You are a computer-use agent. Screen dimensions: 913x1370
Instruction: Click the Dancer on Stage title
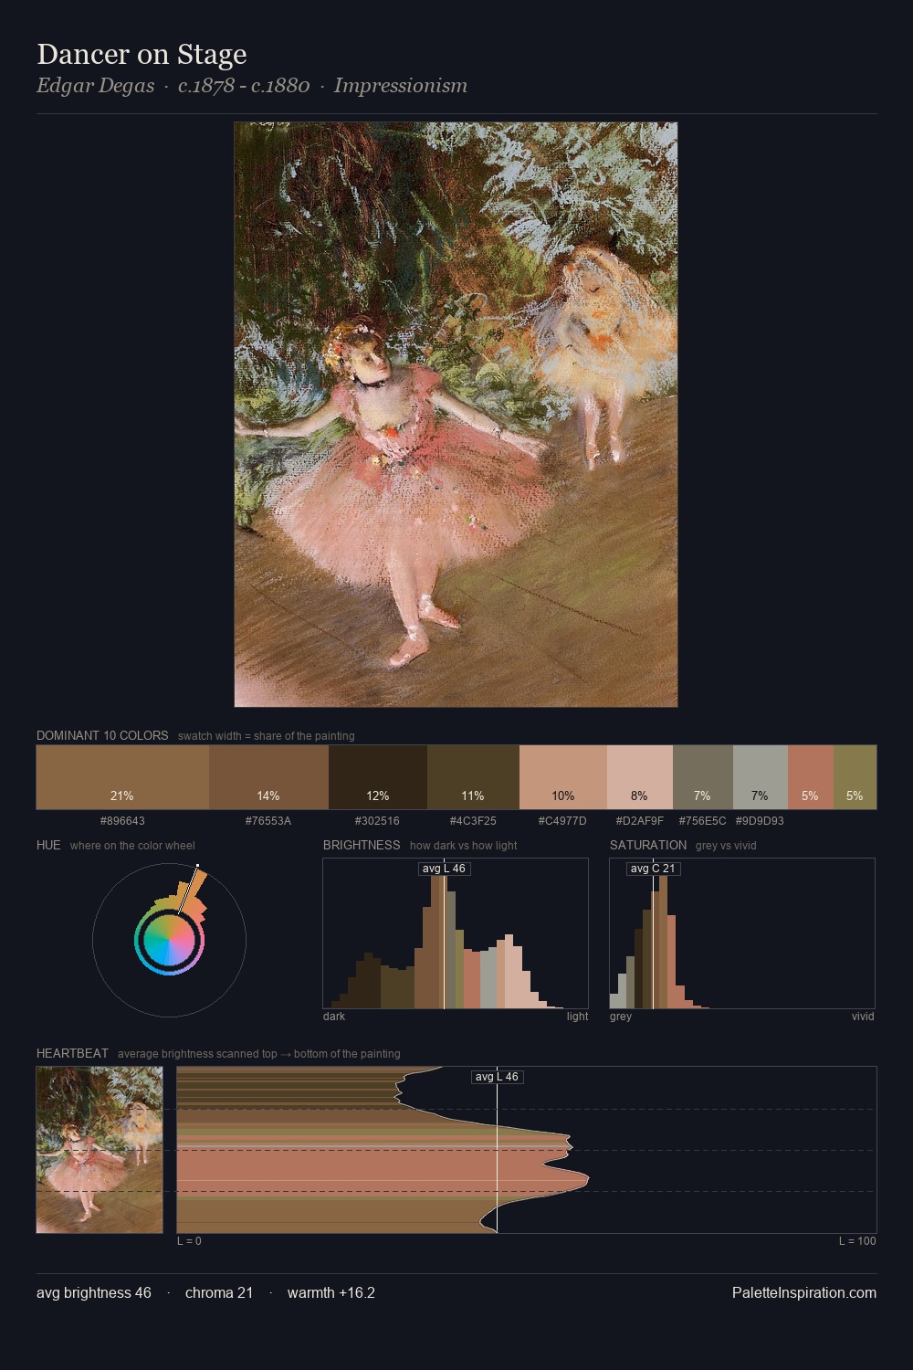(x=142, y=55)
